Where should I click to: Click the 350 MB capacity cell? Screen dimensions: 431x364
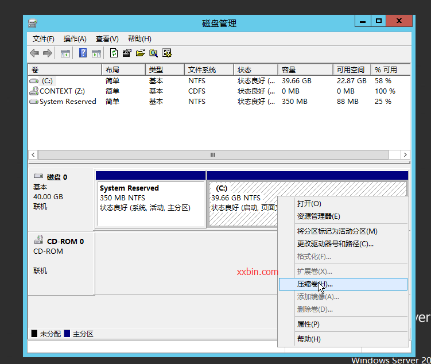(294, 102)
